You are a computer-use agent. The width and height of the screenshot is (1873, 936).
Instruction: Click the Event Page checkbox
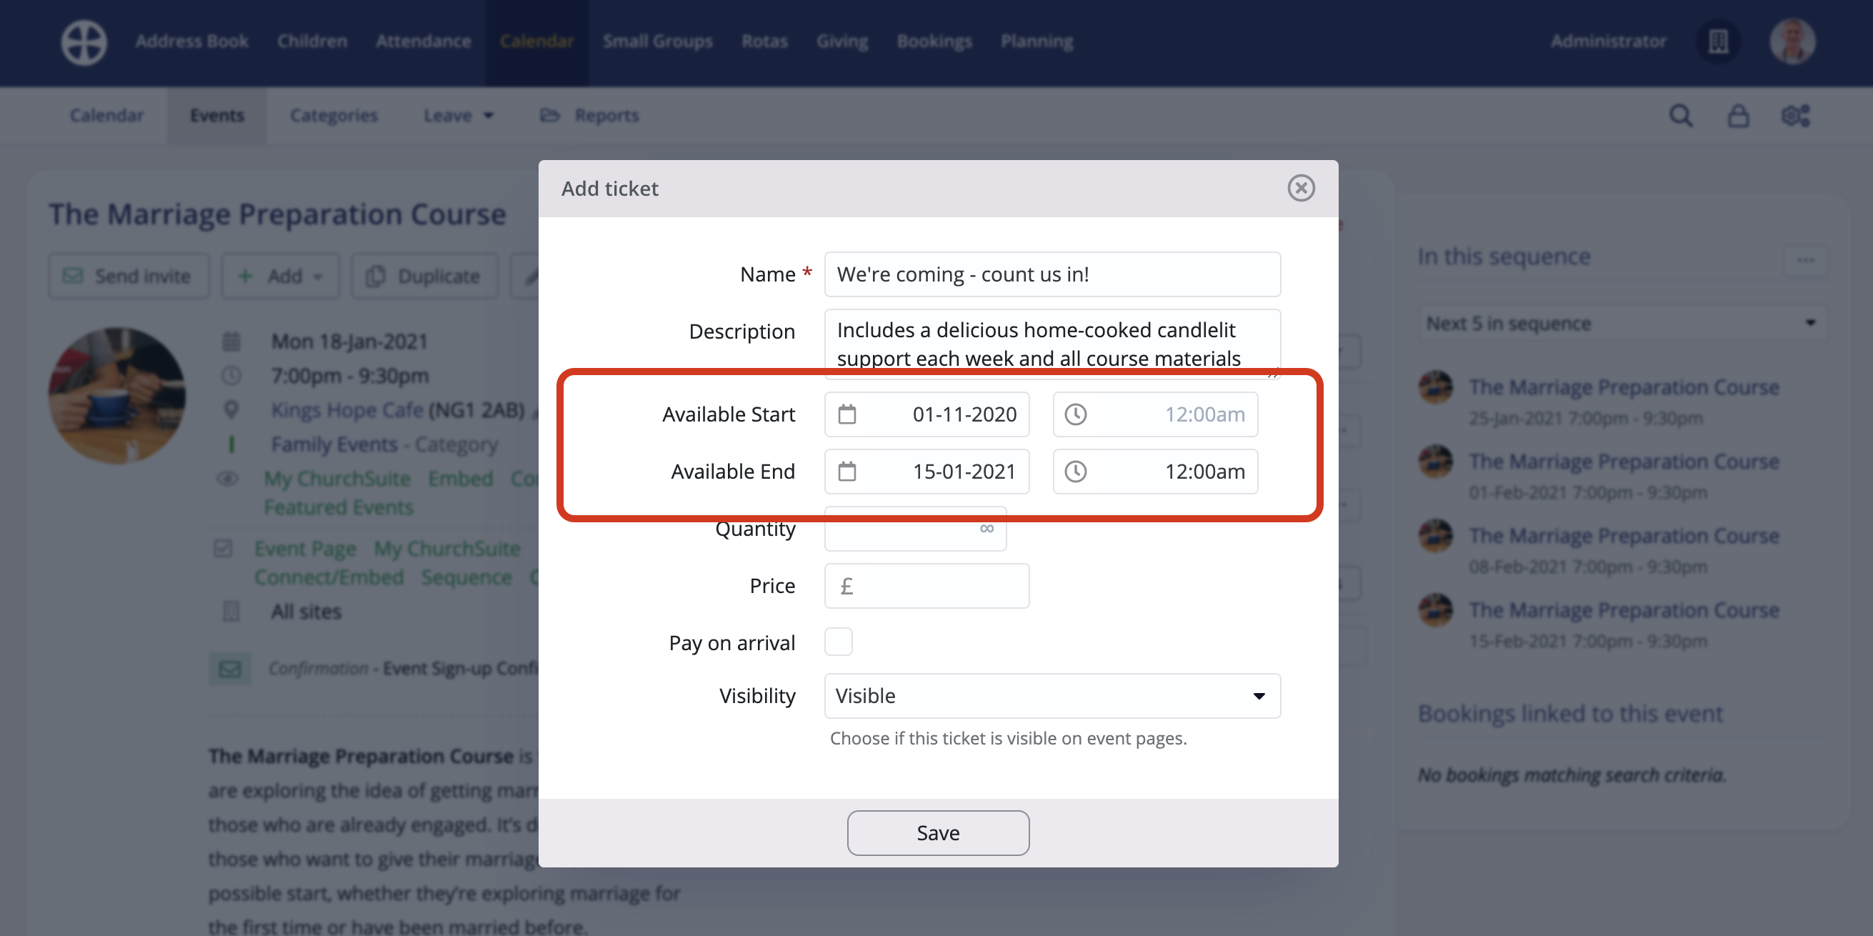click(223, 547)
